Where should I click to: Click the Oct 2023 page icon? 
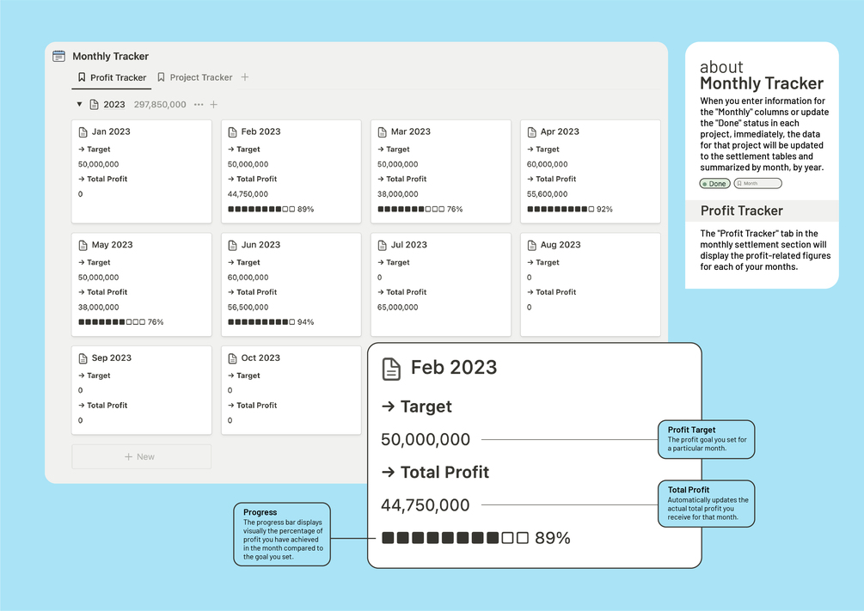point(232,358)
